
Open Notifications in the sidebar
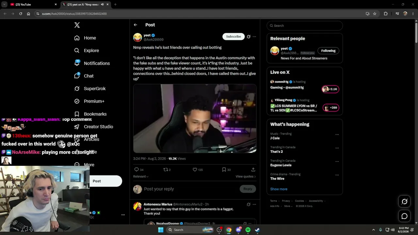92,63
